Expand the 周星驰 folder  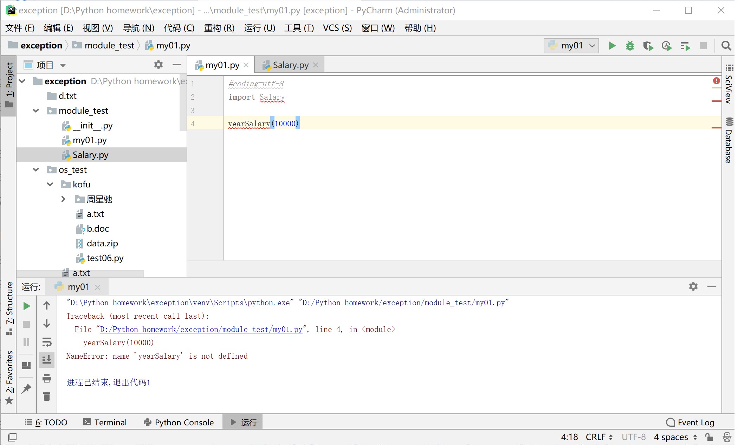[x=63, y=199]
